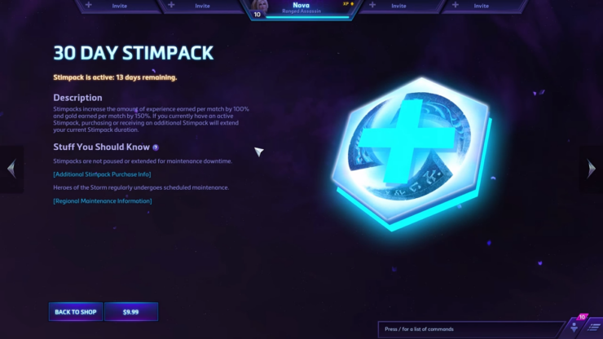
Task: Click the yellow XP boost icon near Nova
Action: pos(348,4)
